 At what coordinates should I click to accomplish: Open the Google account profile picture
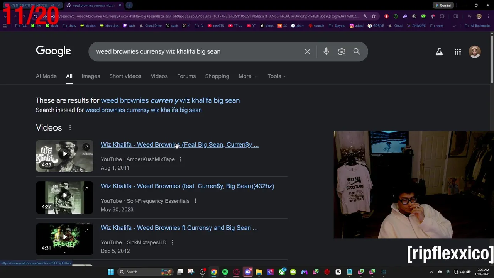(475, 52)
